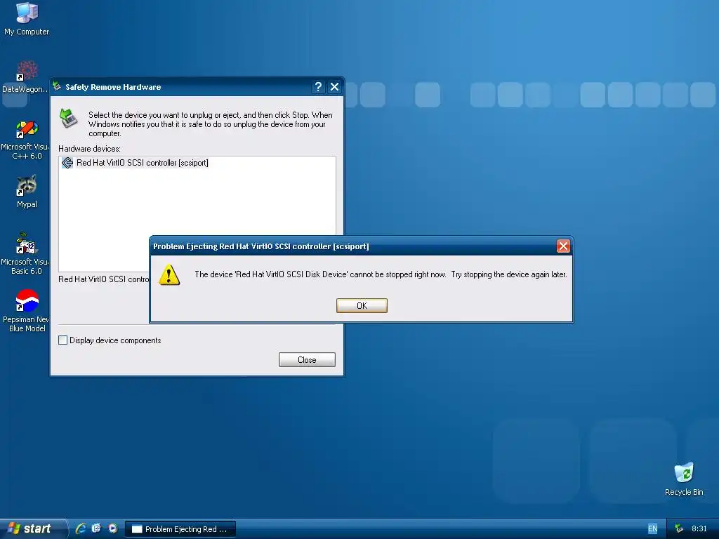This screenshot has height=539, width=719.
Task: Click the Safely Remove Hardware tray icon
Action: 679,528
